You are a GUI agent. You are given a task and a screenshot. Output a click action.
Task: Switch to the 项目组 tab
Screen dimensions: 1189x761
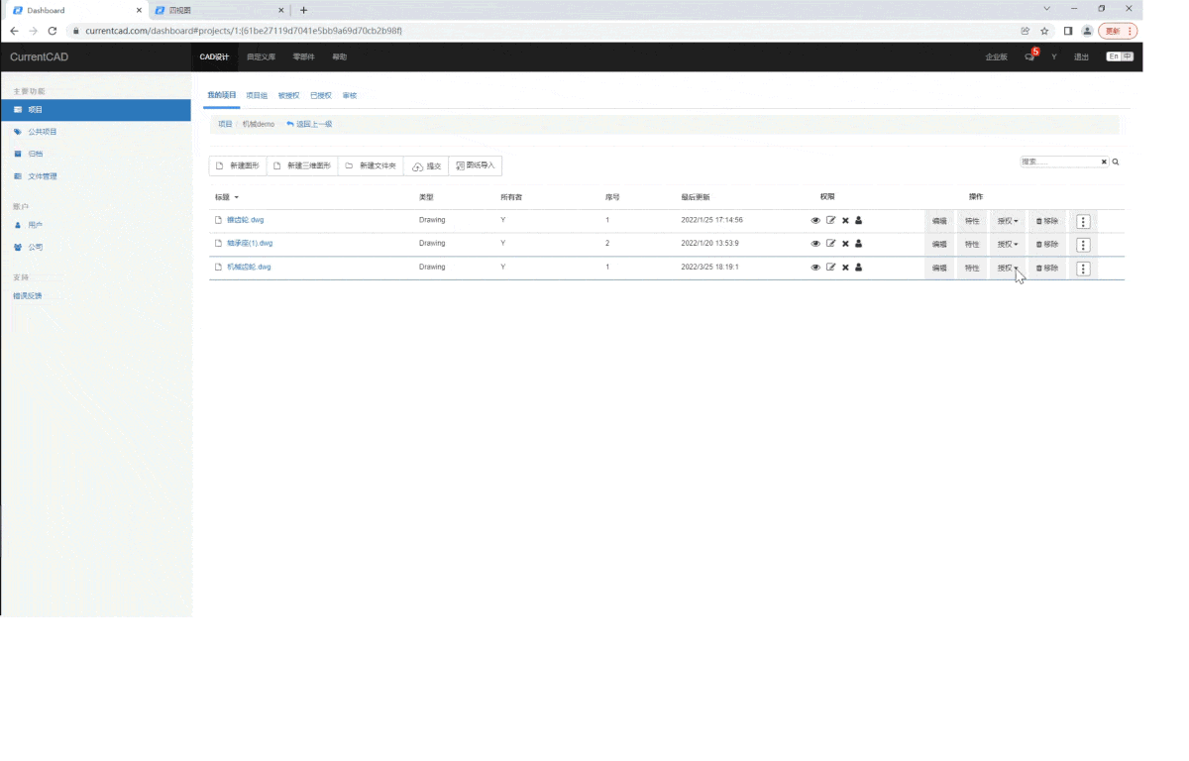tap(257, 96)
